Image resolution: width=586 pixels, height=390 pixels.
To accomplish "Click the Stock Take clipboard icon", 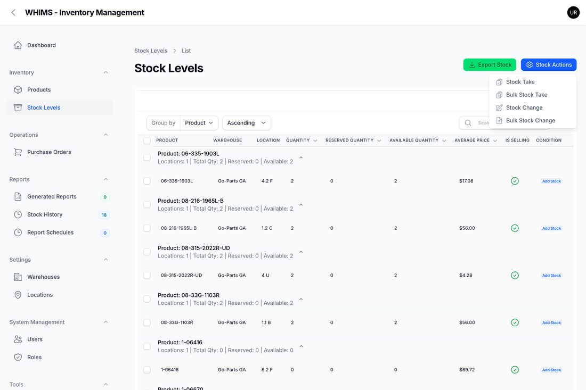I will pyautogui.click(x=499, y=82).
